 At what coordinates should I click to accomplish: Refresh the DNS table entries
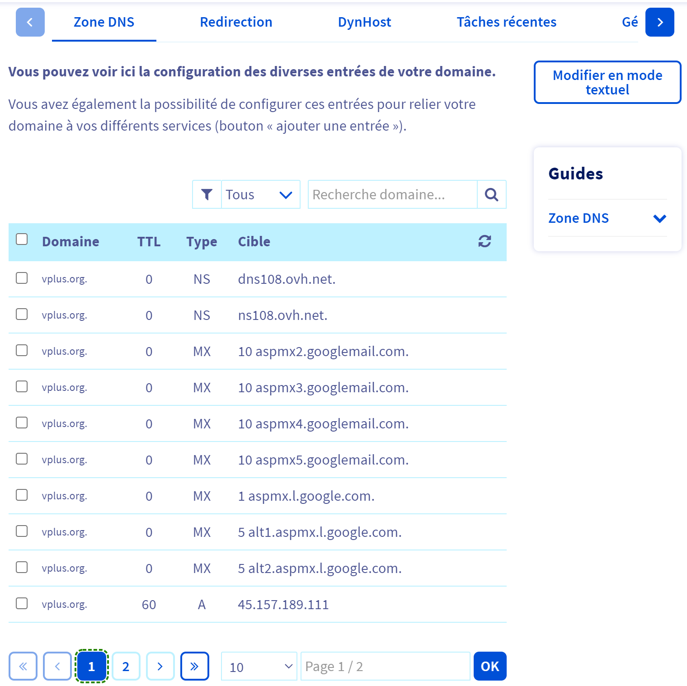[x=485, y=241]
